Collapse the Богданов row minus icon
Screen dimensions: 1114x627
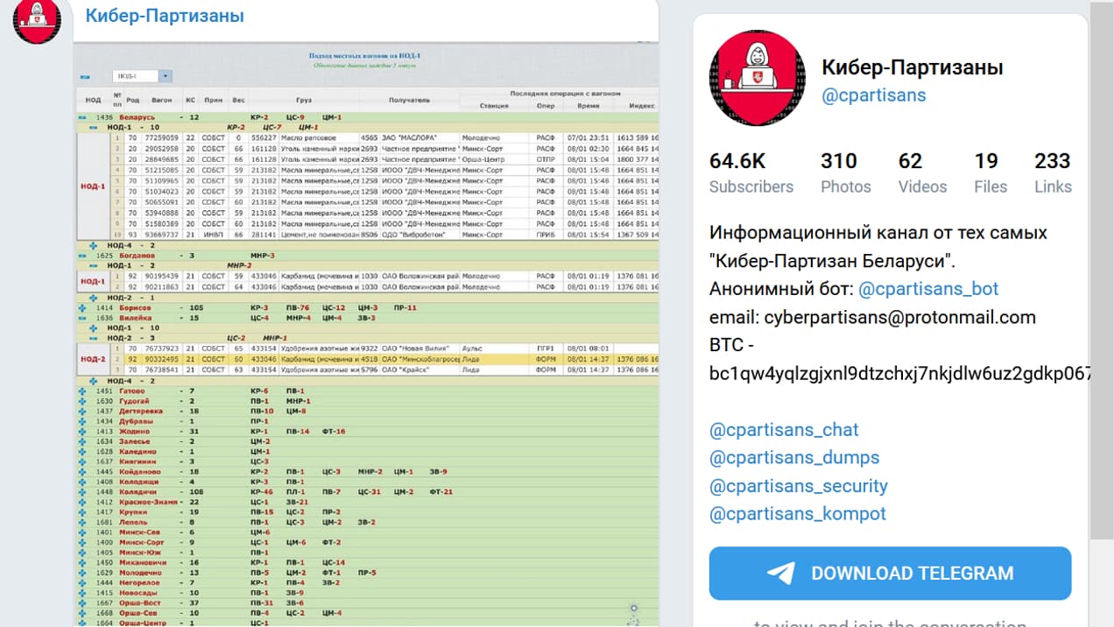pos(82,256)
